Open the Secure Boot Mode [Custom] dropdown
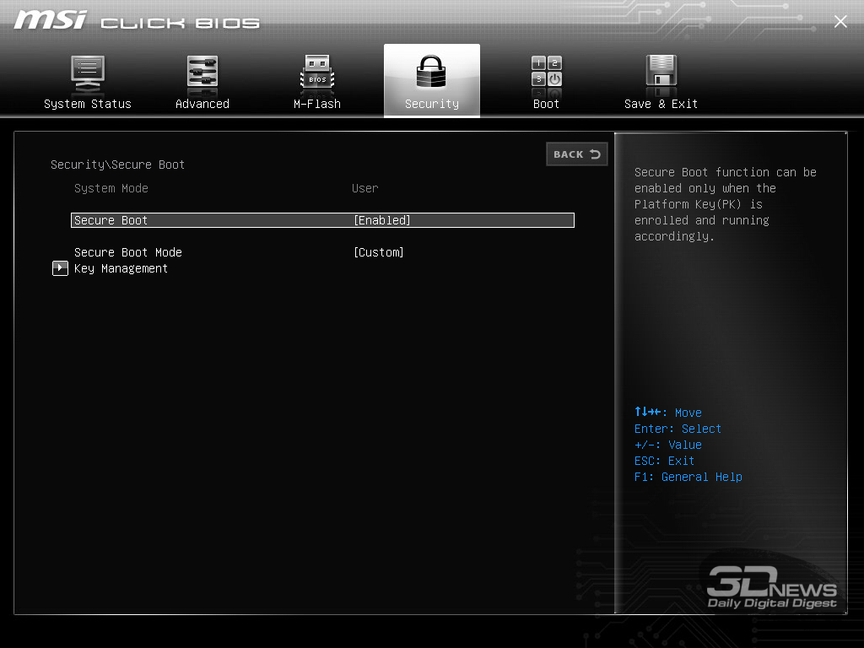Image resolution: width=864 pixels, height=648 pixels. click(x=379, y=252)
